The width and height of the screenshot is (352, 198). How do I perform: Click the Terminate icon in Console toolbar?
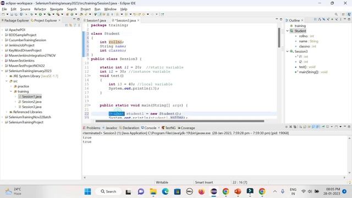tap(287, 127)
